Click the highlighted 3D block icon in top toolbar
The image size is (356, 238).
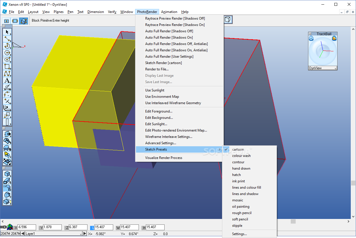(x=24, y=21)
